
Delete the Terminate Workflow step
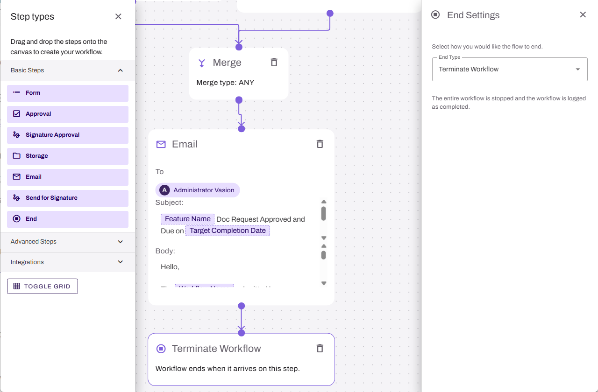(x=320, y=349)
